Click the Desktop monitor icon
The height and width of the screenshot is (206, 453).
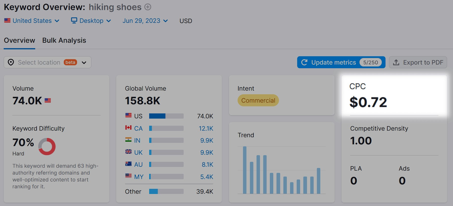coord(74,21)
